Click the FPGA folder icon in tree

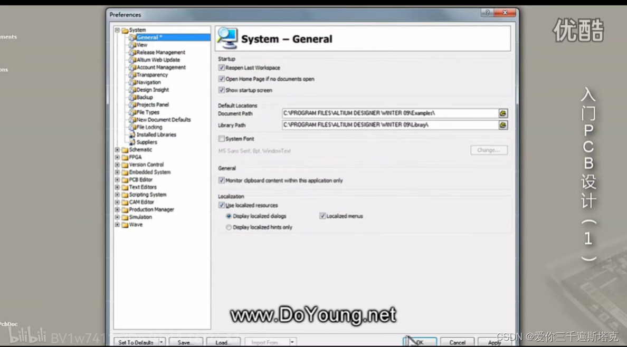125,158
